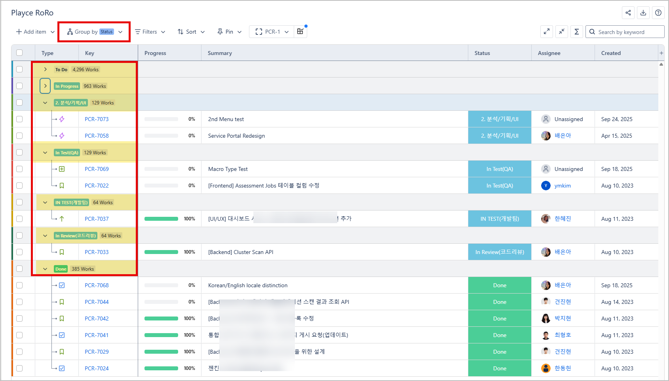Open the Group by Status menu
This screenshot has height=381, width=669.
94,32
